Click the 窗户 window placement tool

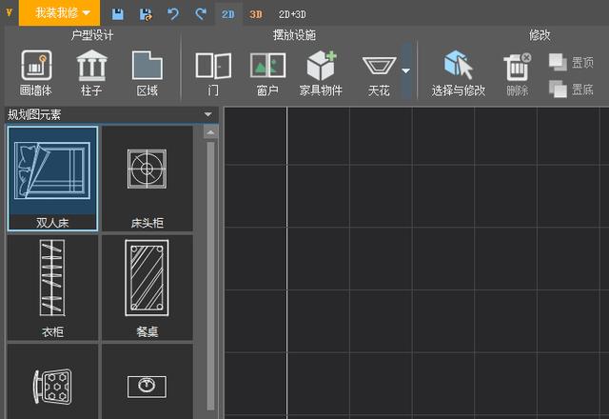(x=267, y=72)
